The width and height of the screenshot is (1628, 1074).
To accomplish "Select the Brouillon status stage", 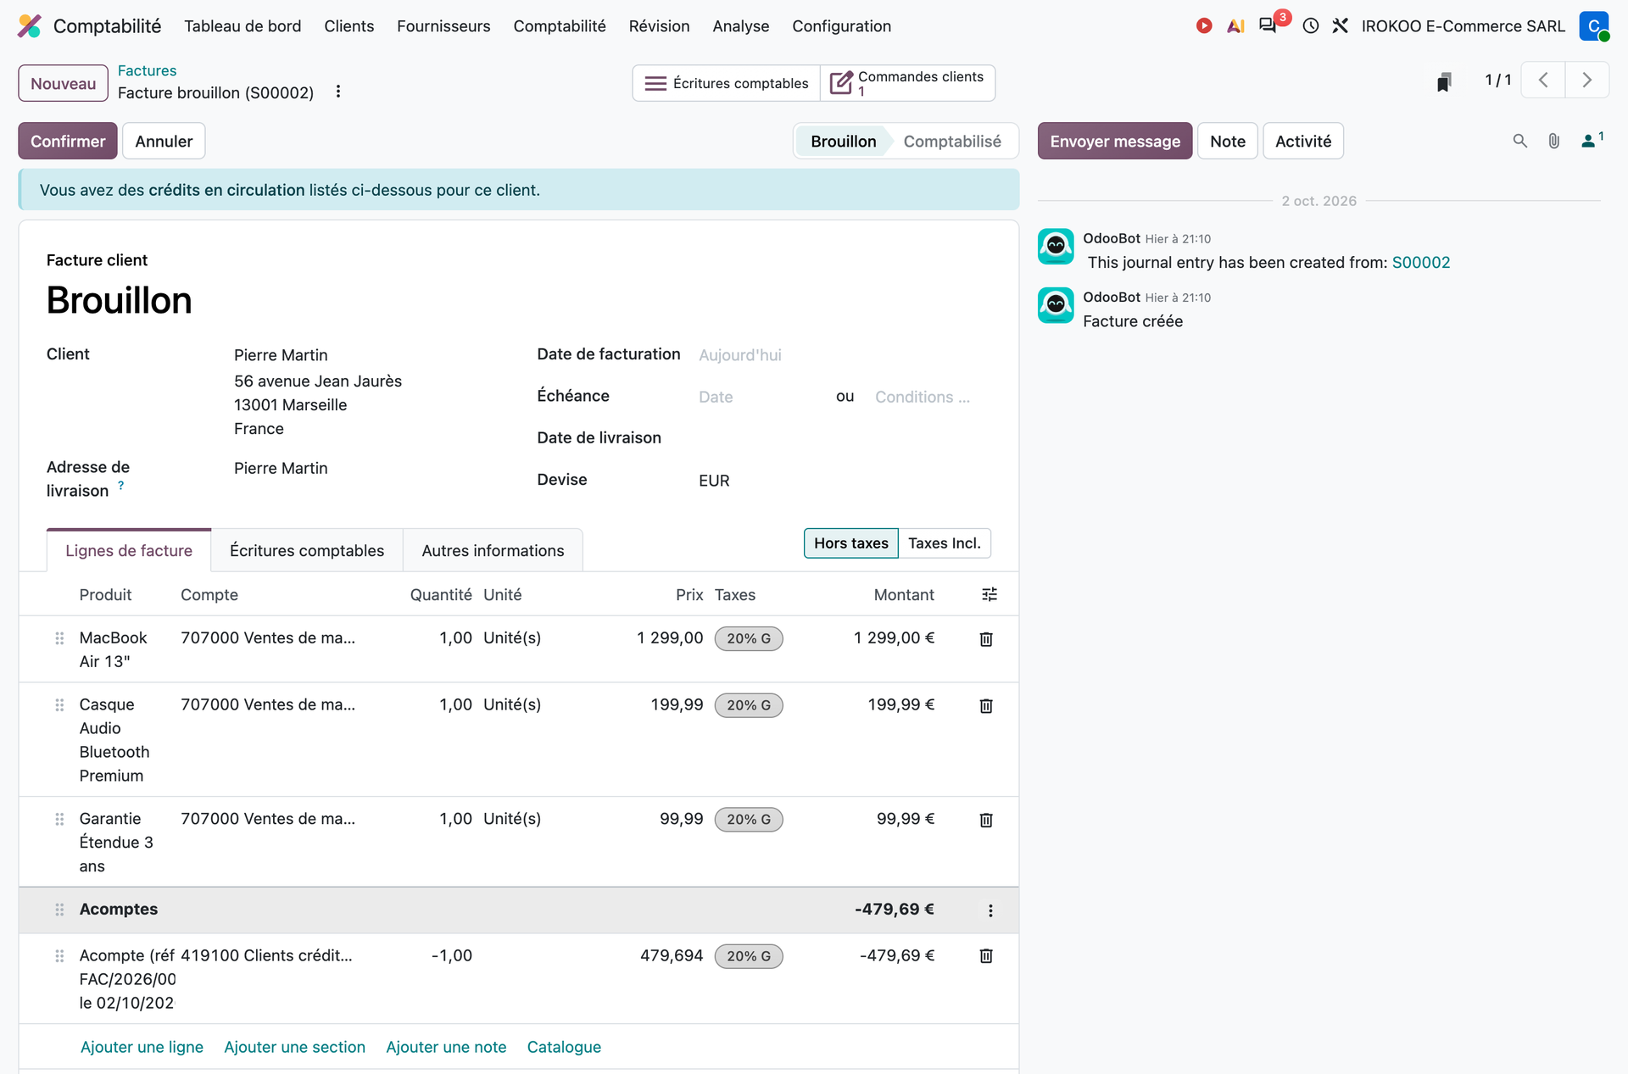I will 843,142.
